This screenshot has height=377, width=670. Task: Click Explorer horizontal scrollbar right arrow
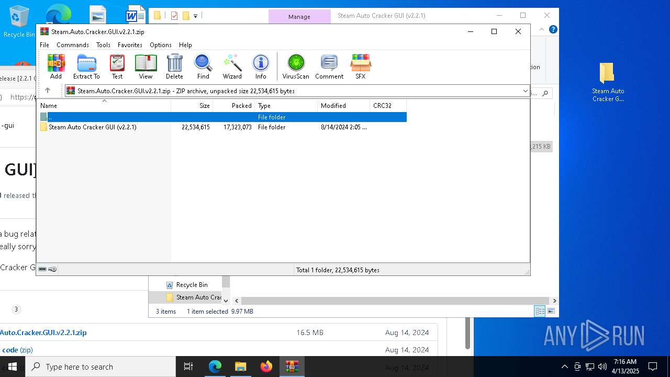pos(554,301)
